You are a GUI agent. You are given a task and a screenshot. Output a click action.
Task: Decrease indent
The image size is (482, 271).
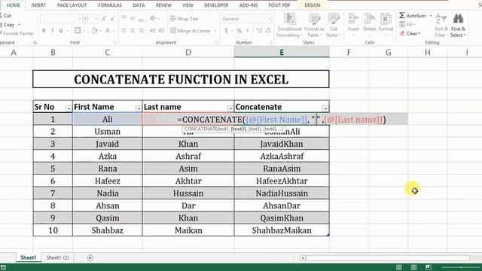point(153,30)
